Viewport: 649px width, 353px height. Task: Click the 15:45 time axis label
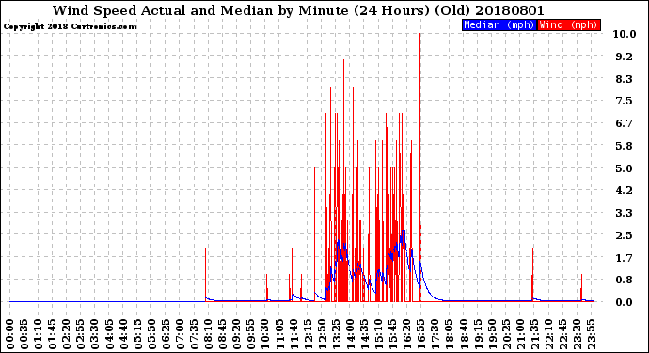pyautogui.click(x=392, y=334)
